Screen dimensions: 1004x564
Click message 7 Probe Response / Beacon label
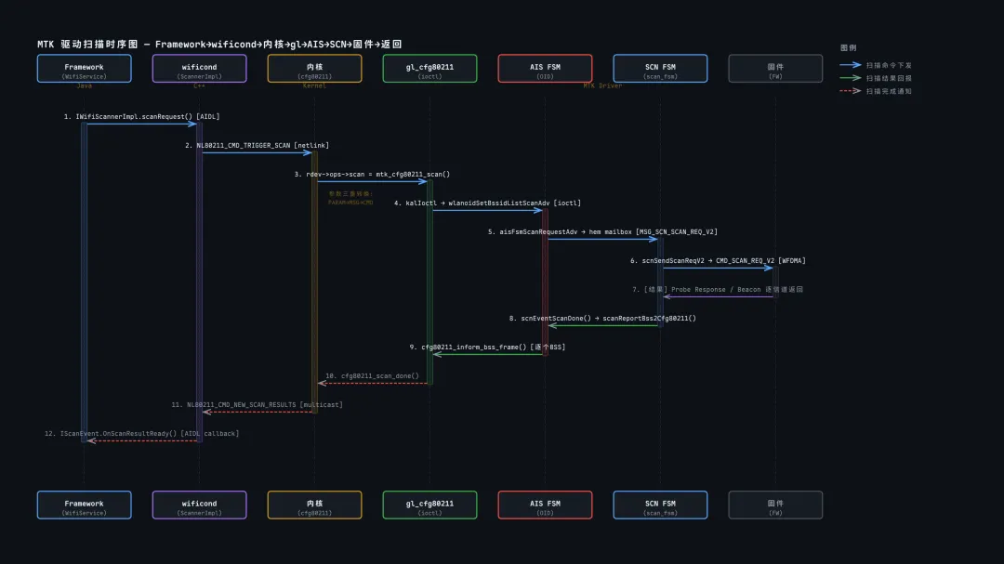tap(718, 289)
